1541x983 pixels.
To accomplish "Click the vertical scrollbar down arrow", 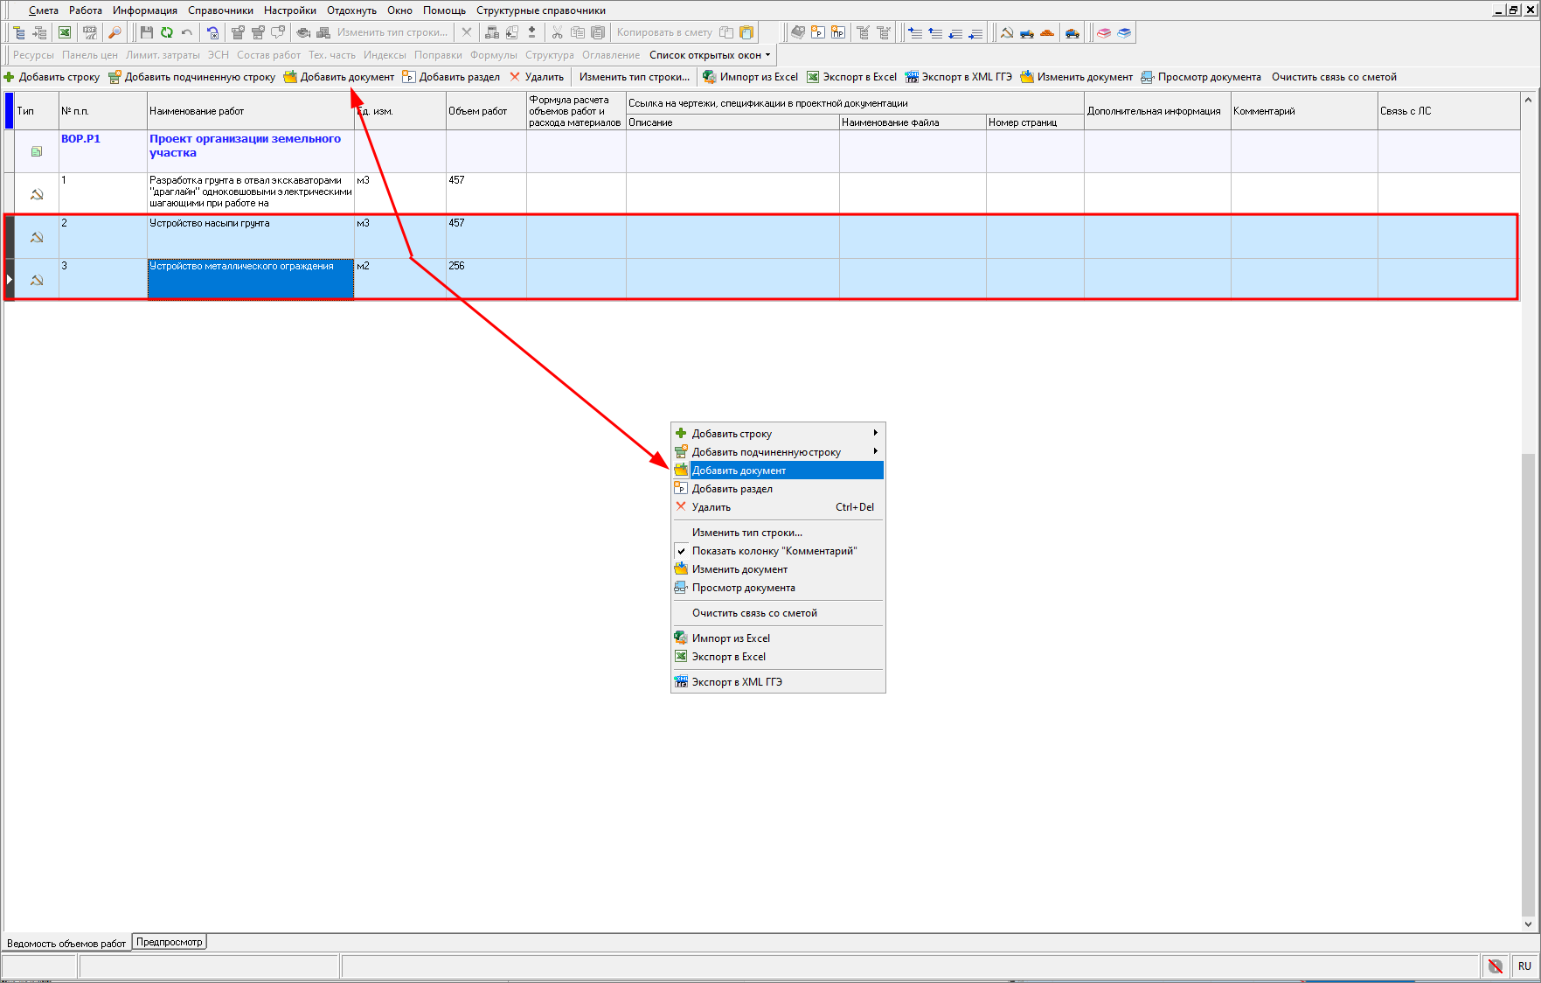I will [1528, 924].
